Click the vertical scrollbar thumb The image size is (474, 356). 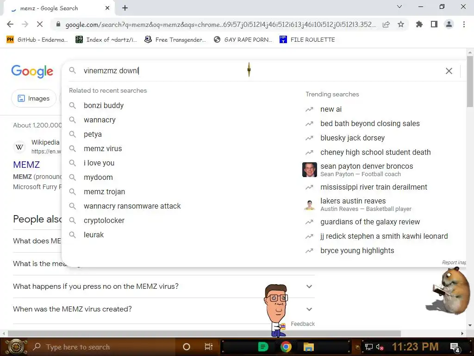click(470, 81)
